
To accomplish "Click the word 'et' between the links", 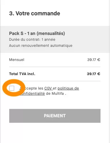I will [55, 88].
